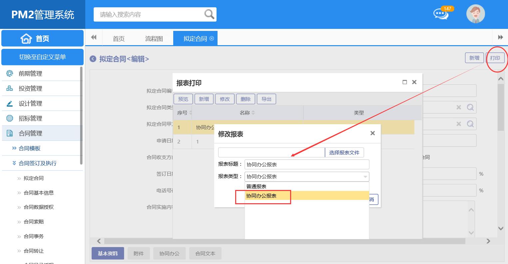Switch to the 流程图 tab
Image resolution: width=508 pixels, height=264 pixels.
154,39
